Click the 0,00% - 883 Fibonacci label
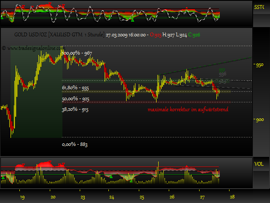This screenshot has width=270, height=203. pos(74,144)
